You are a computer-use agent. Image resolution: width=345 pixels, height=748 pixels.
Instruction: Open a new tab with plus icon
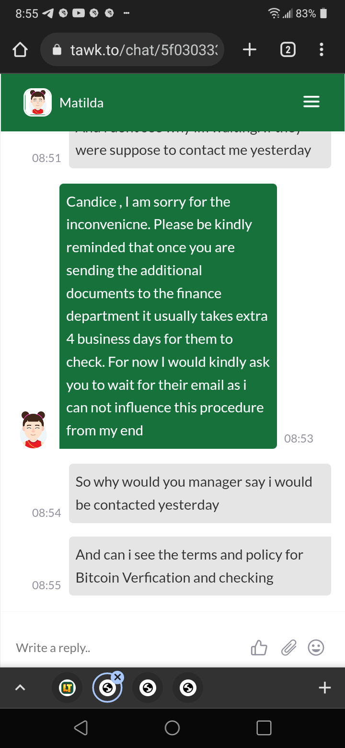pyautogui.click(x=250, y=49)
